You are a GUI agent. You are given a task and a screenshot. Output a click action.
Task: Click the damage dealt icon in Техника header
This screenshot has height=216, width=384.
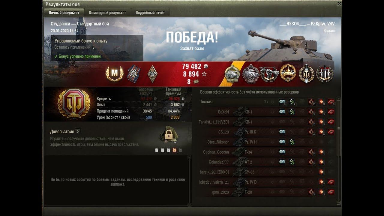click(x=322, y=102)
